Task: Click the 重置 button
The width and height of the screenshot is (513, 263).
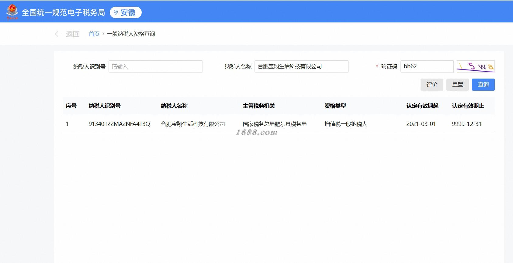Action: pyautogui.click(x=458, y=85)
